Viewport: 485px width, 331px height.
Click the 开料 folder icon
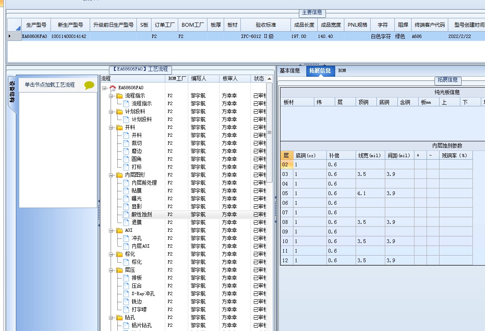pos(119,127)
